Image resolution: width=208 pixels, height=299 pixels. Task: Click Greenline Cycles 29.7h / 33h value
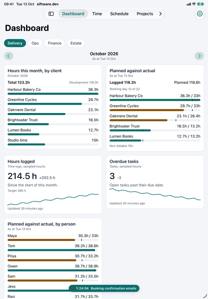click(190, 106)
